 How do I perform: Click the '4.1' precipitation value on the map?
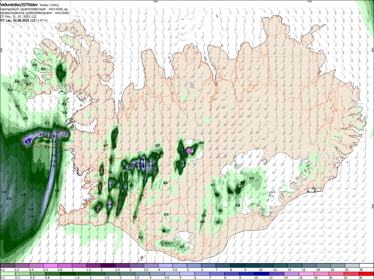click(101, 170)
